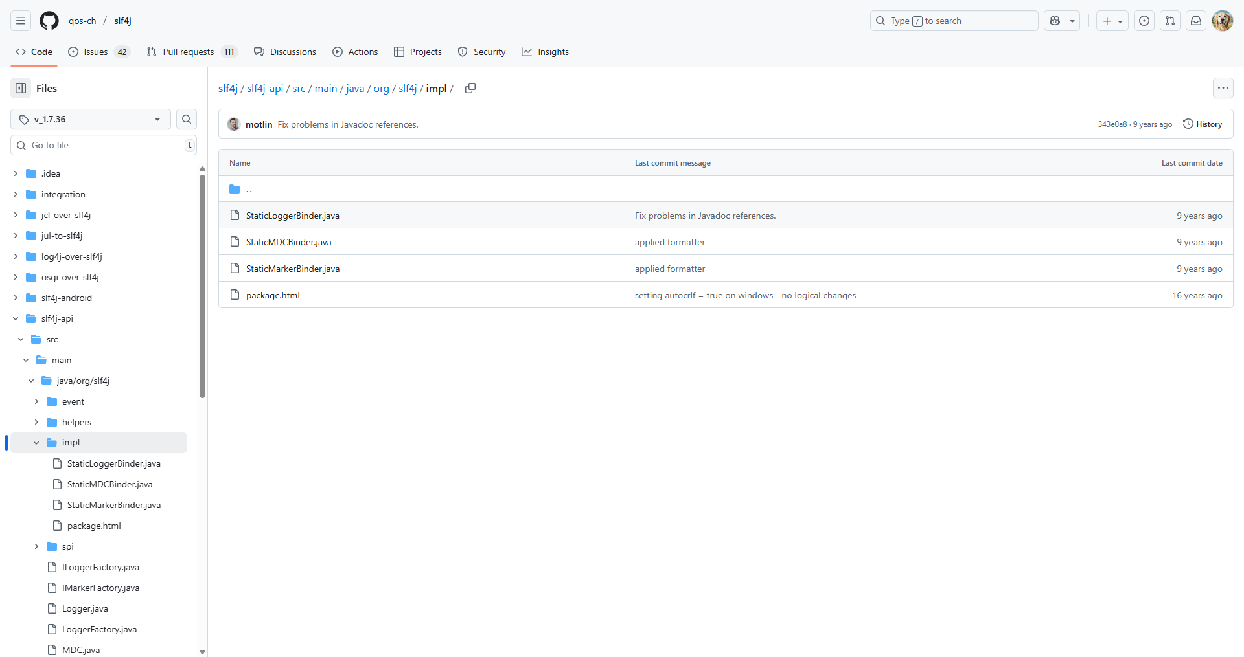The width and height of the screenshot is (1244, 657).
Task: Click the scroll-down arrow of file tree
Action: (202, 652)
